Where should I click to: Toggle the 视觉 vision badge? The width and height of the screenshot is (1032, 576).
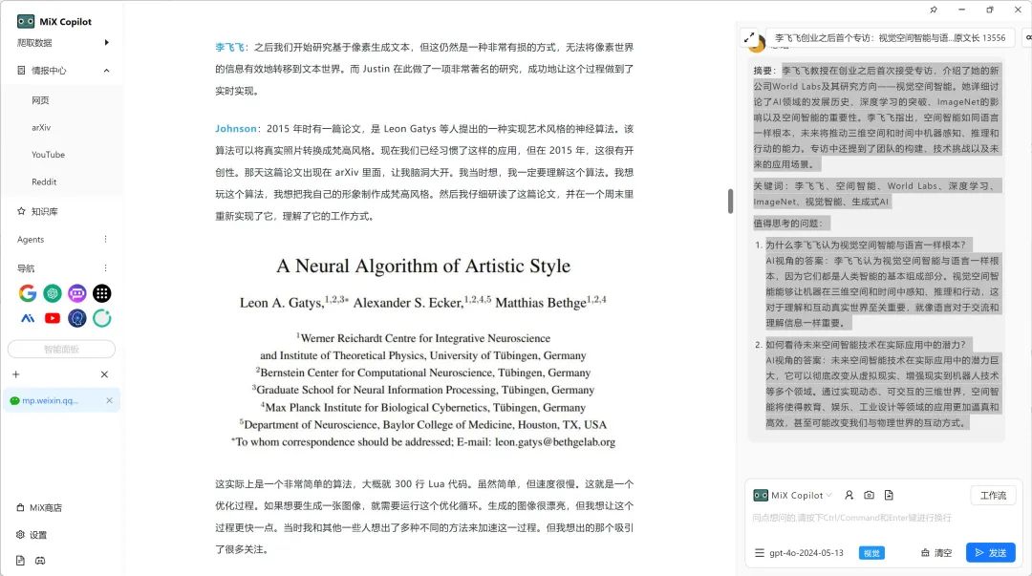point(871,553)
